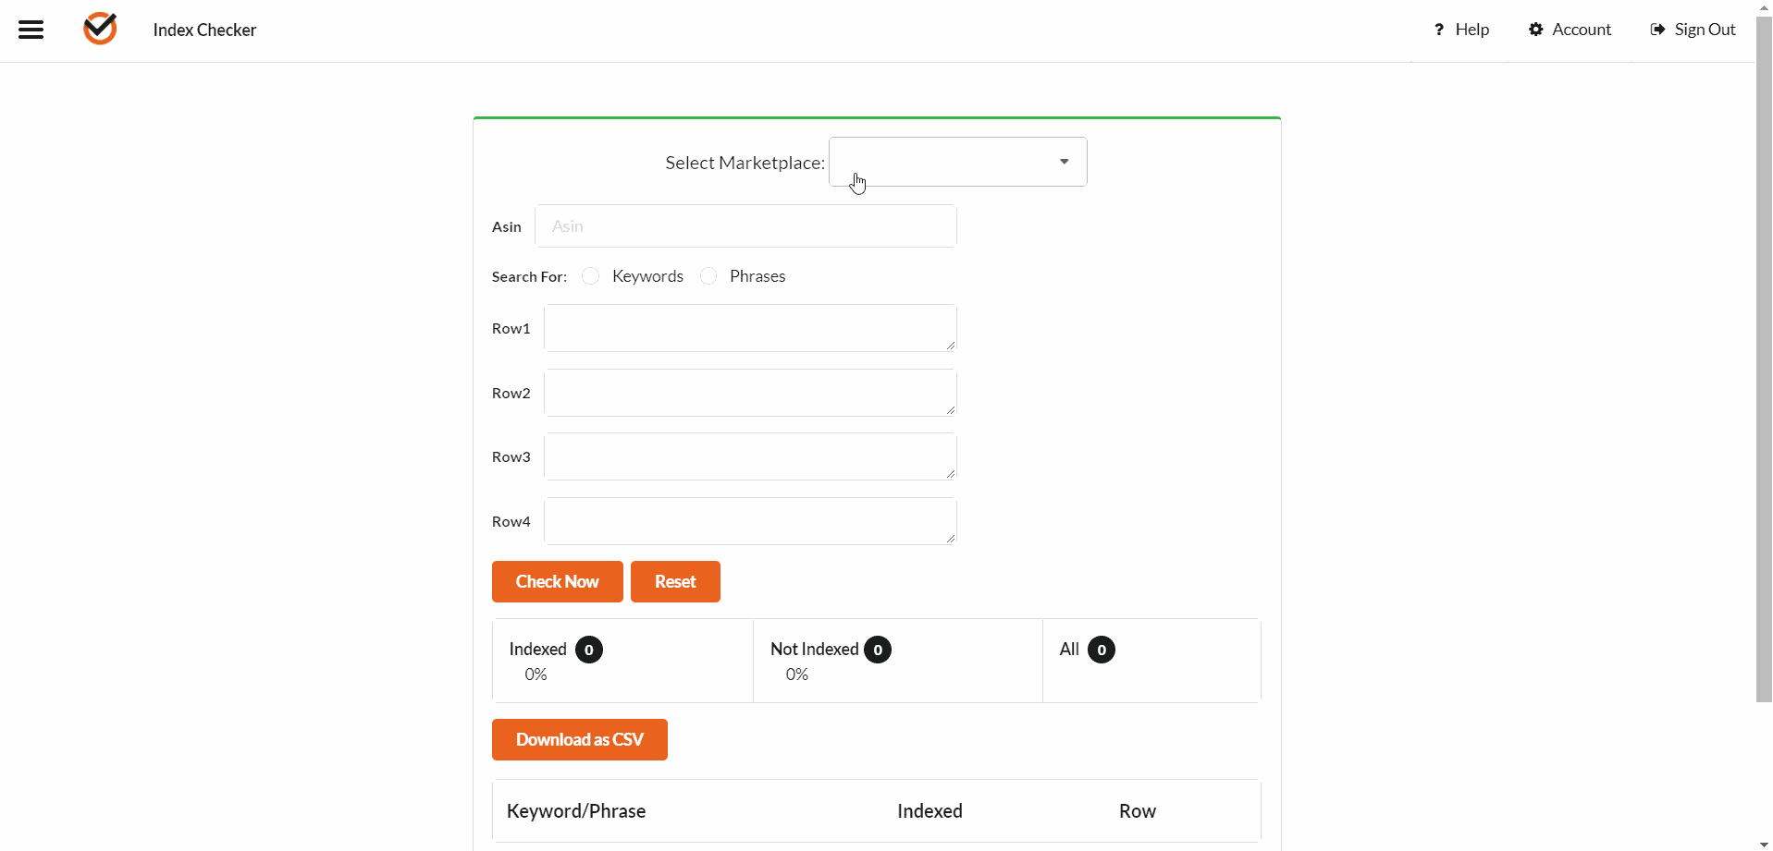Click the Keyword/Phrase column header
This screenshot has width=1773, height=851.
[x=576, y=811]
